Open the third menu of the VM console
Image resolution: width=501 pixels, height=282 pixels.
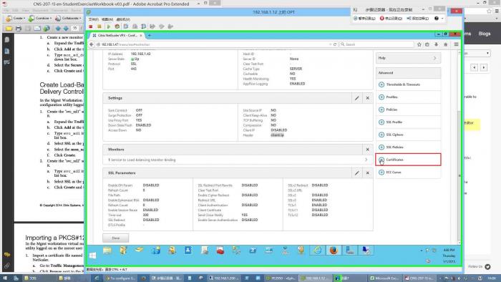coord(122,19)
